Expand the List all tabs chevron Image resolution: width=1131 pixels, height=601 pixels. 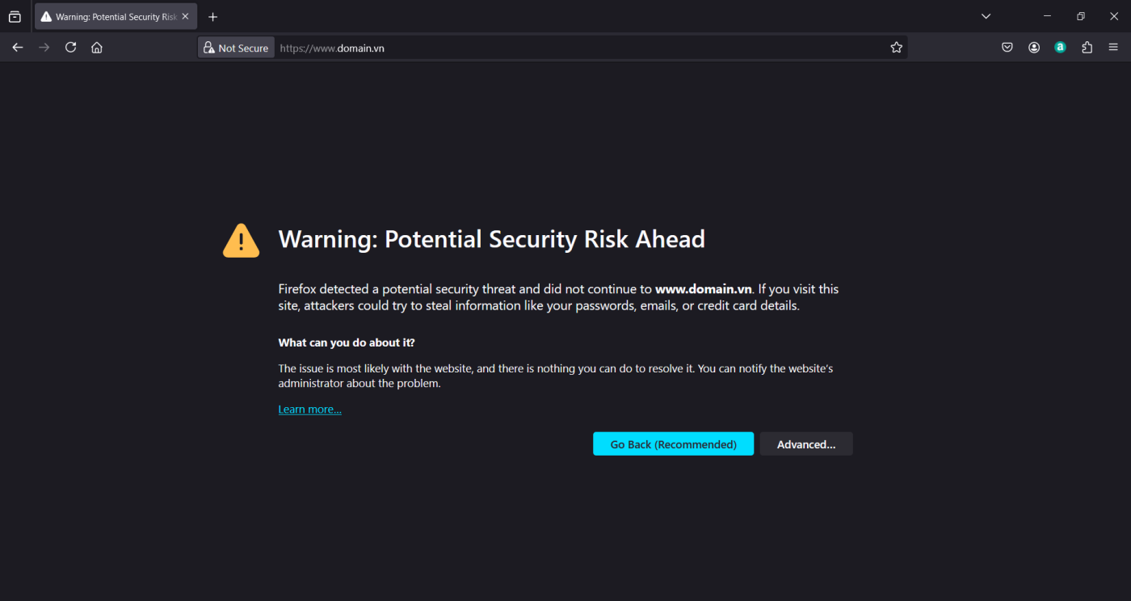(986, 16)
